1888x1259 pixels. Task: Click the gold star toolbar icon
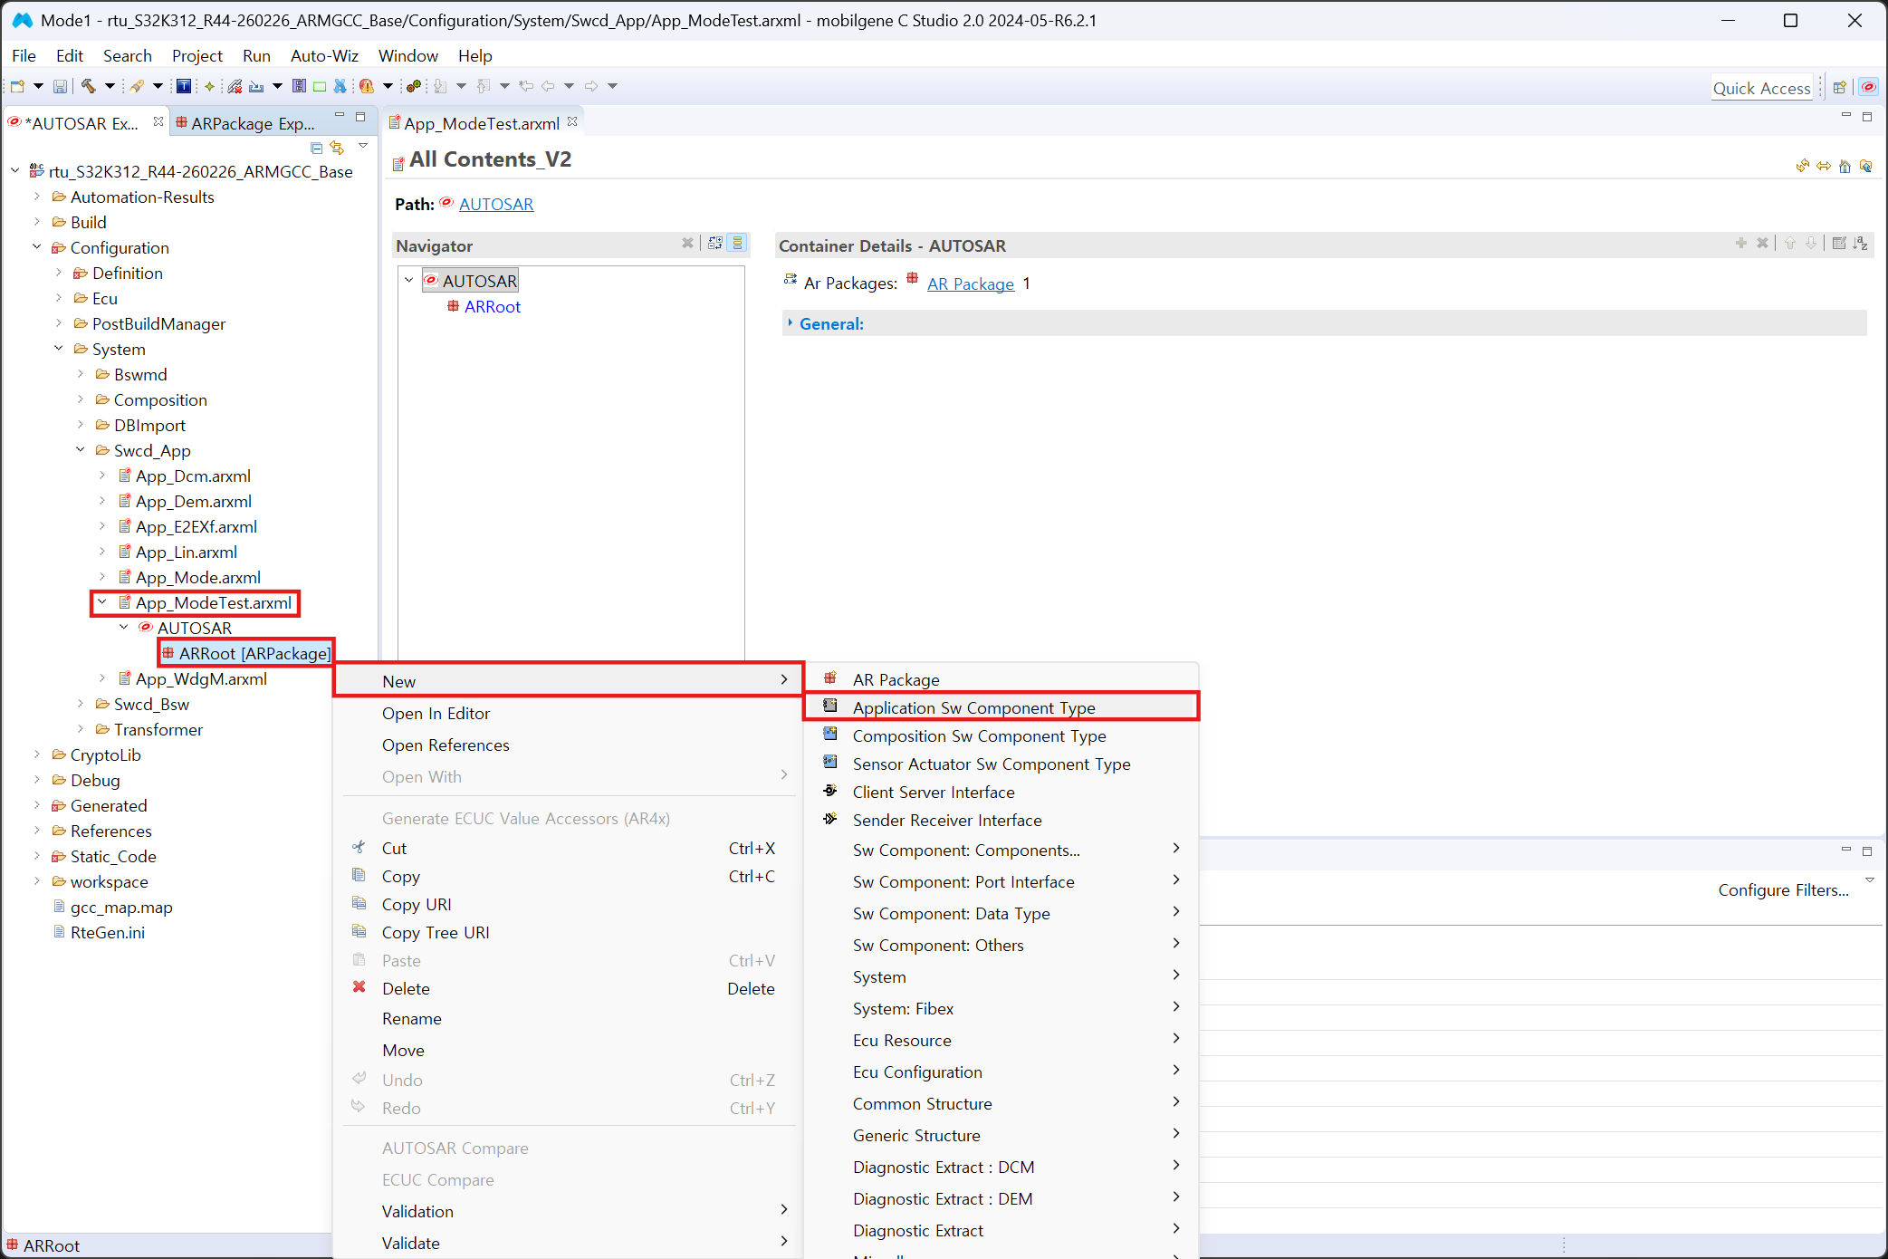(209, 86)
